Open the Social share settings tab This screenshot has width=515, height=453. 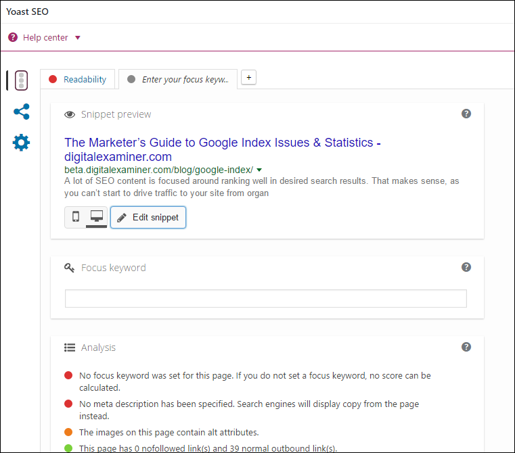click(22, 112)
